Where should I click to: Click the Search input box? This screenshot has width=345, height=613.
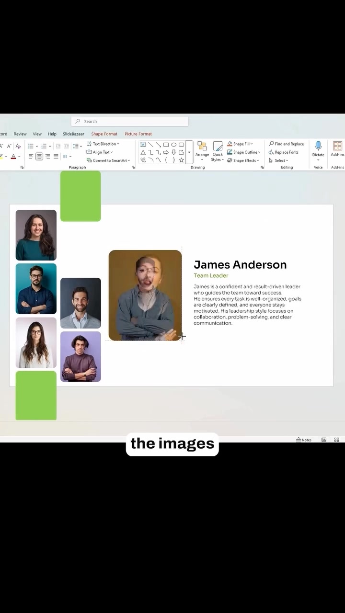point(129,121)
